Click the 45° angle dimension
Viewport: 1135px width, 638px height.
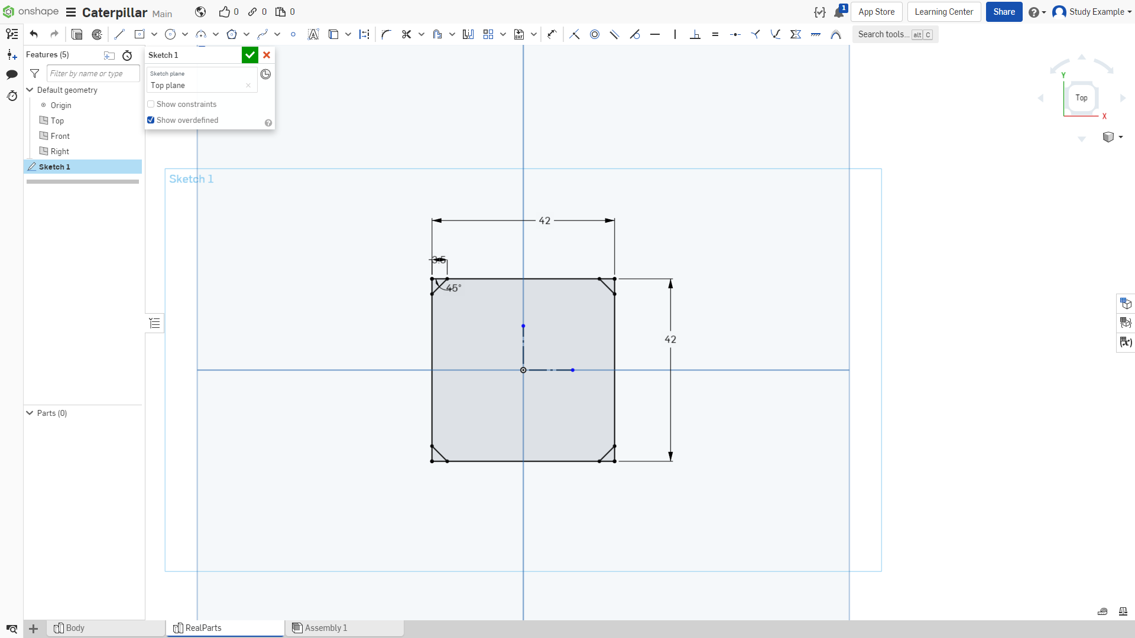point(453,288)
